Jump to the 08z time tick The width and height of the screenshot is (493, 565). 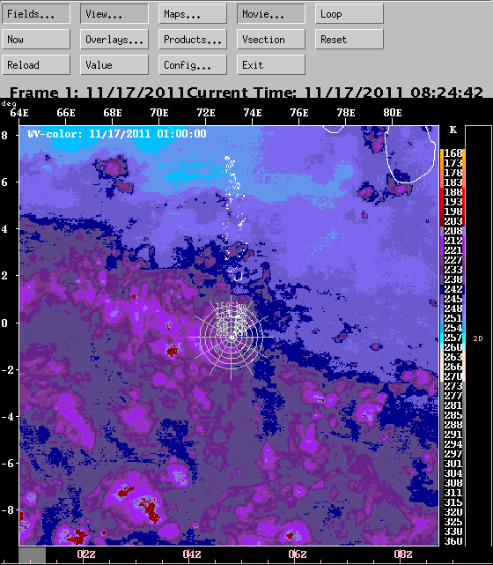pos(403,554)
